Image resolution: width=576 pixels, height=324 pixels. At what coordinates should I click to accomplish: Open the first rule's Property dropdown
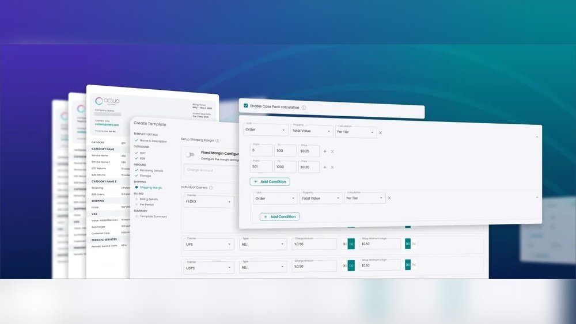point(312,131)
